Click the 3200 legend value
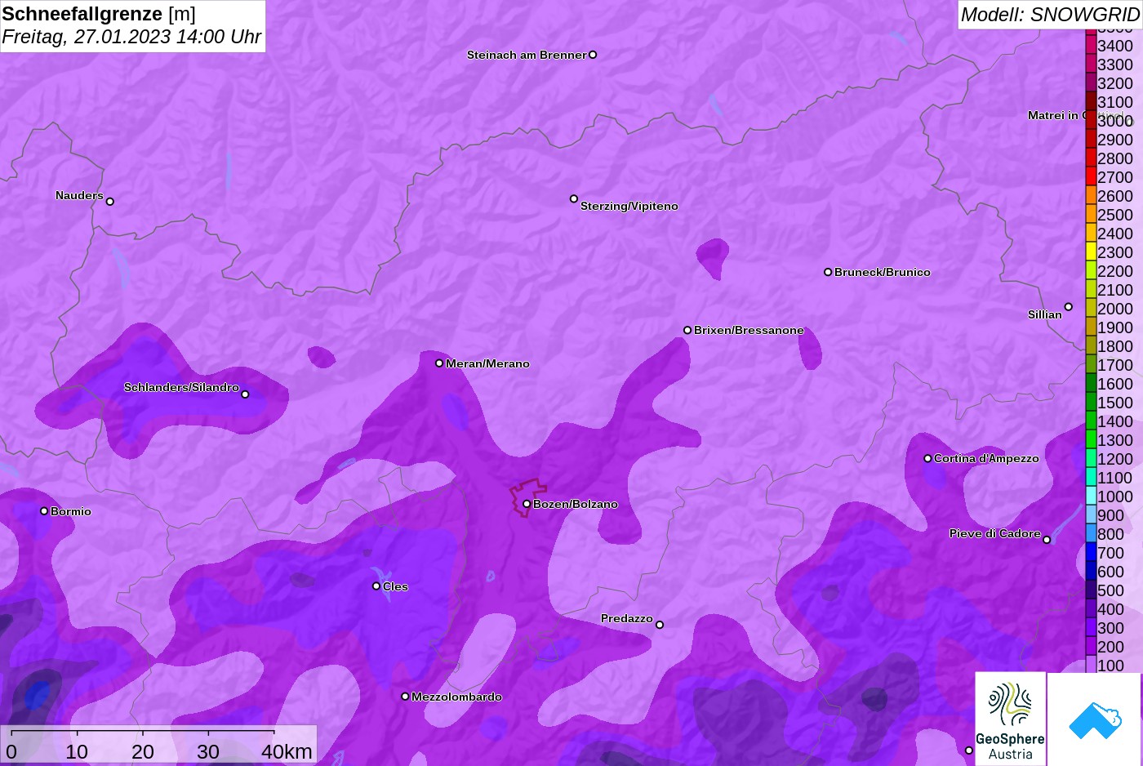Image resolution: width=1143 pixels, height=766 pixels. [x=1115, y=83]
